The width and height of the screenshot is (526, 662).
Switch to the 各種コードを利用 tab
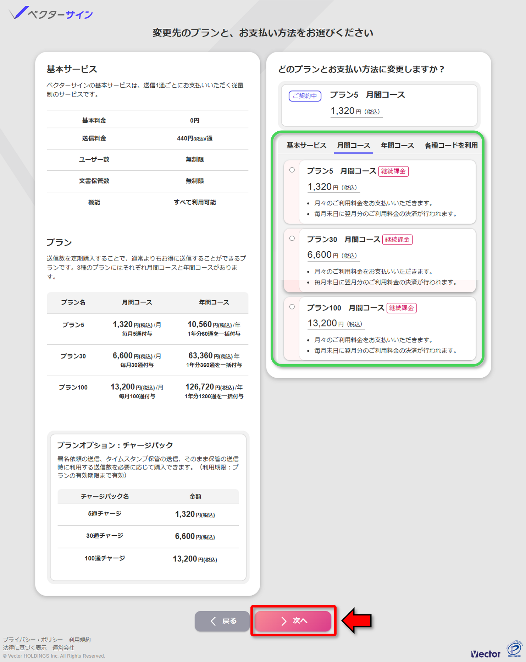coord(451,145)
